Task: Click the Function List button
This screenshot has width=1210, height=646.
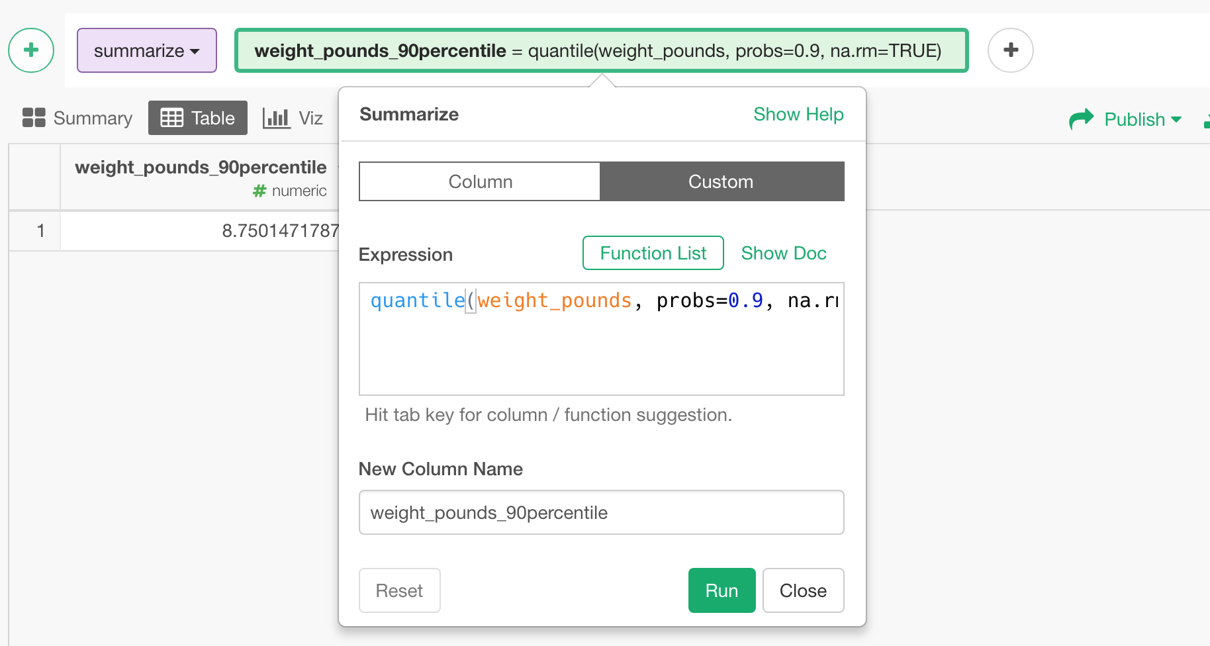Action: [653, 253]
